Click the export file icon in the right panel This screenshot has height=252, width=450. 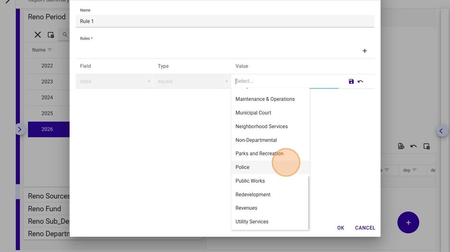pyautogui.click(x=401, y=146)
